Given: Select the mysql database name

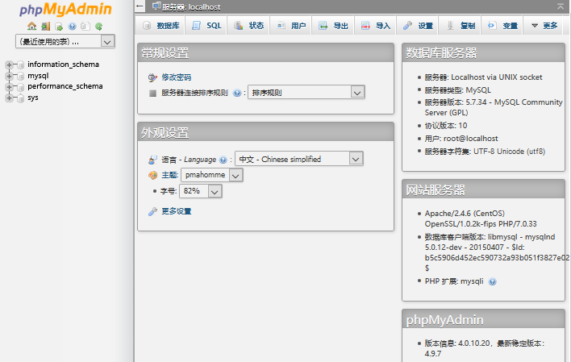Looking at the screenshot, I should pos(38,76).
